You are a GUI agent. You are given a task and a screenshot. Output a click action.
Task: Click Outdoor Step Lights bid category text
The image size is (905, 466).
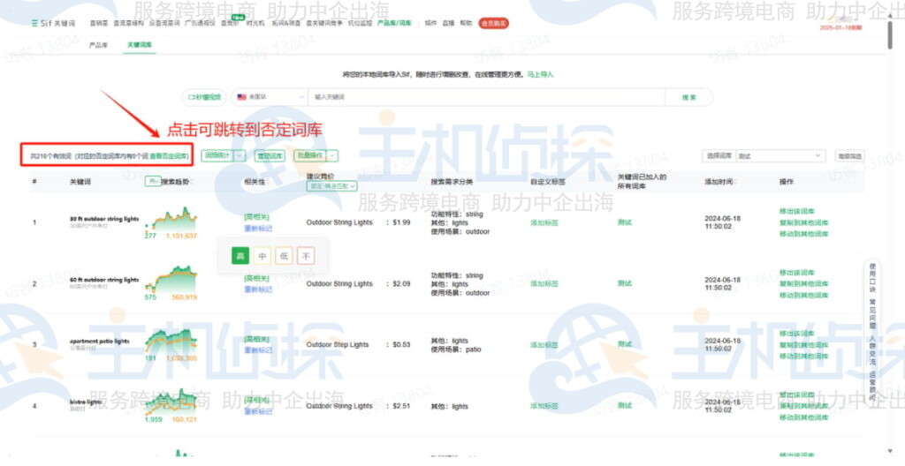tap(337, 345)
